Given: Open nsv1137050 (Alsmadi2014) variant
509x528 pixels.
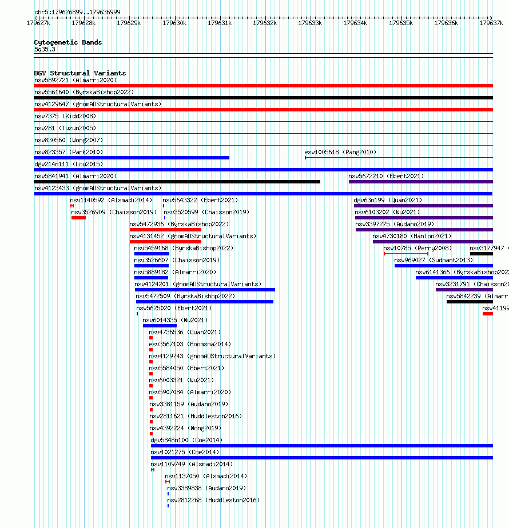Looking at the screenshot, I should pyautogui.click(x=206, y=476).
